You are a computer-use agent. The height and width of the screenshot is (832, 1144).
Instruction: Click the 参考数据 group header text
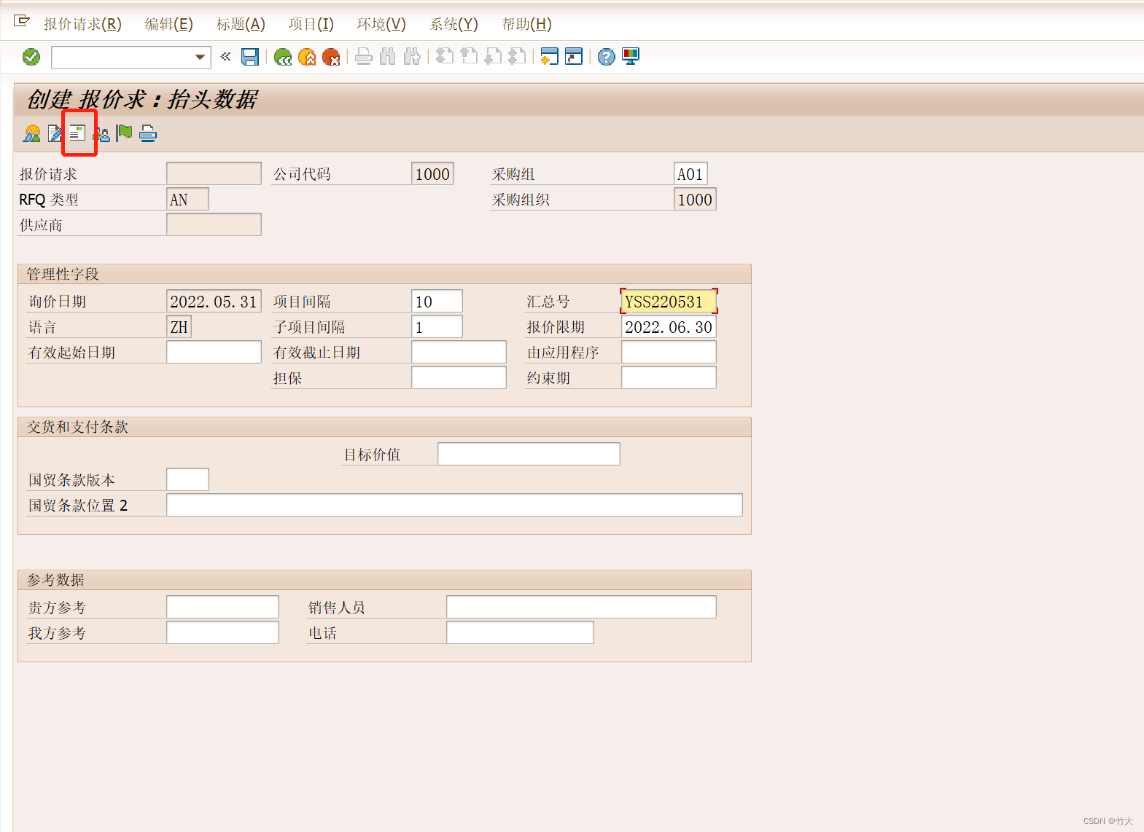click(55, 580)
